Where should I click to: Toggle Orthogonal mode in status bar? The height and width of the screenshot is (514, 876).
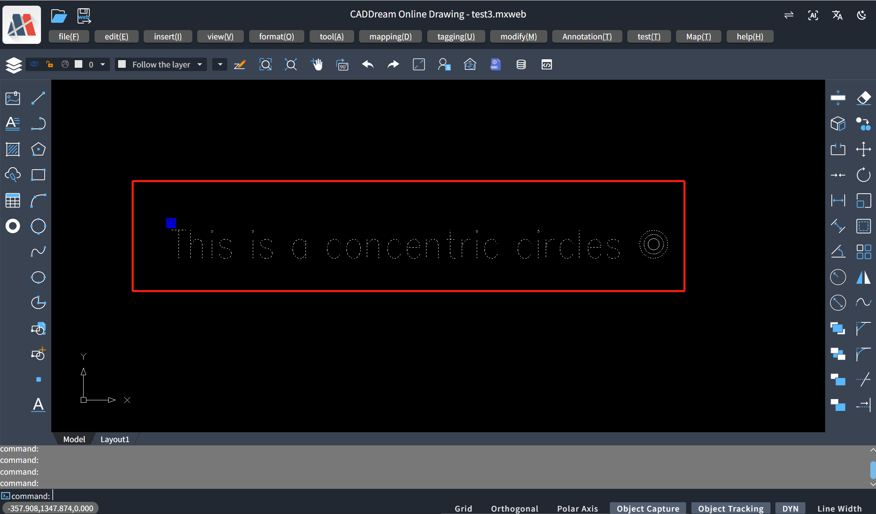pyautogui.click(x=514, y=508)
